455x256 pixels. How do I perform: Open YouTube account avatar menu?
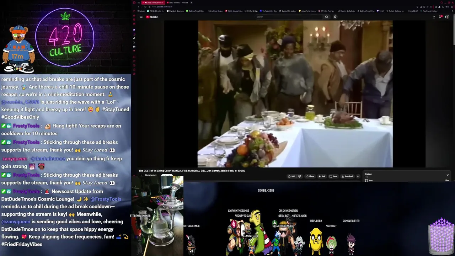coord(447,17)
